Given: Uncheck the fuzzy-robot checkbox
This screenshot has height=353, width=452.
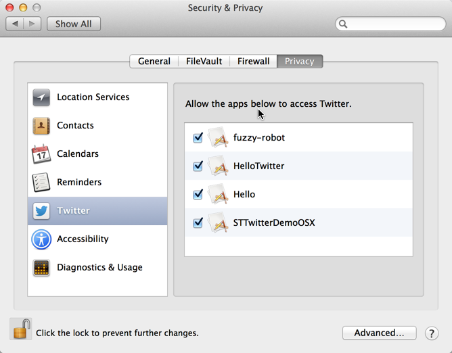Looking at the screenshot, I should coord(198,137).
